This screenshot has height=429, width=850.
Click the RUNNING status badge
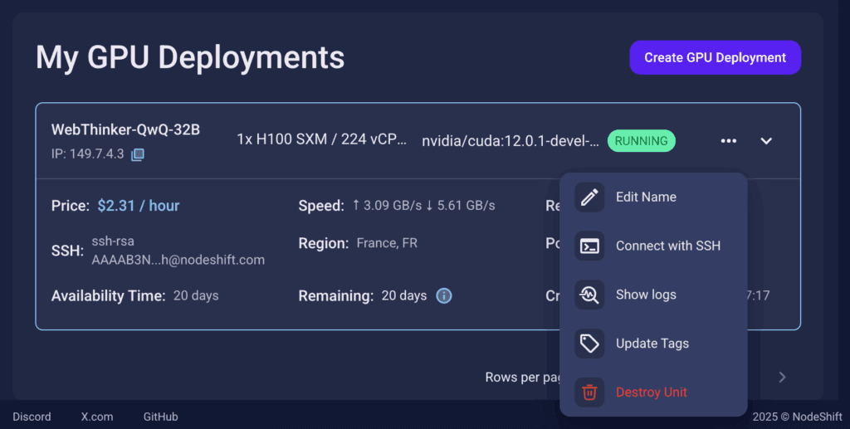click(642, 141)
